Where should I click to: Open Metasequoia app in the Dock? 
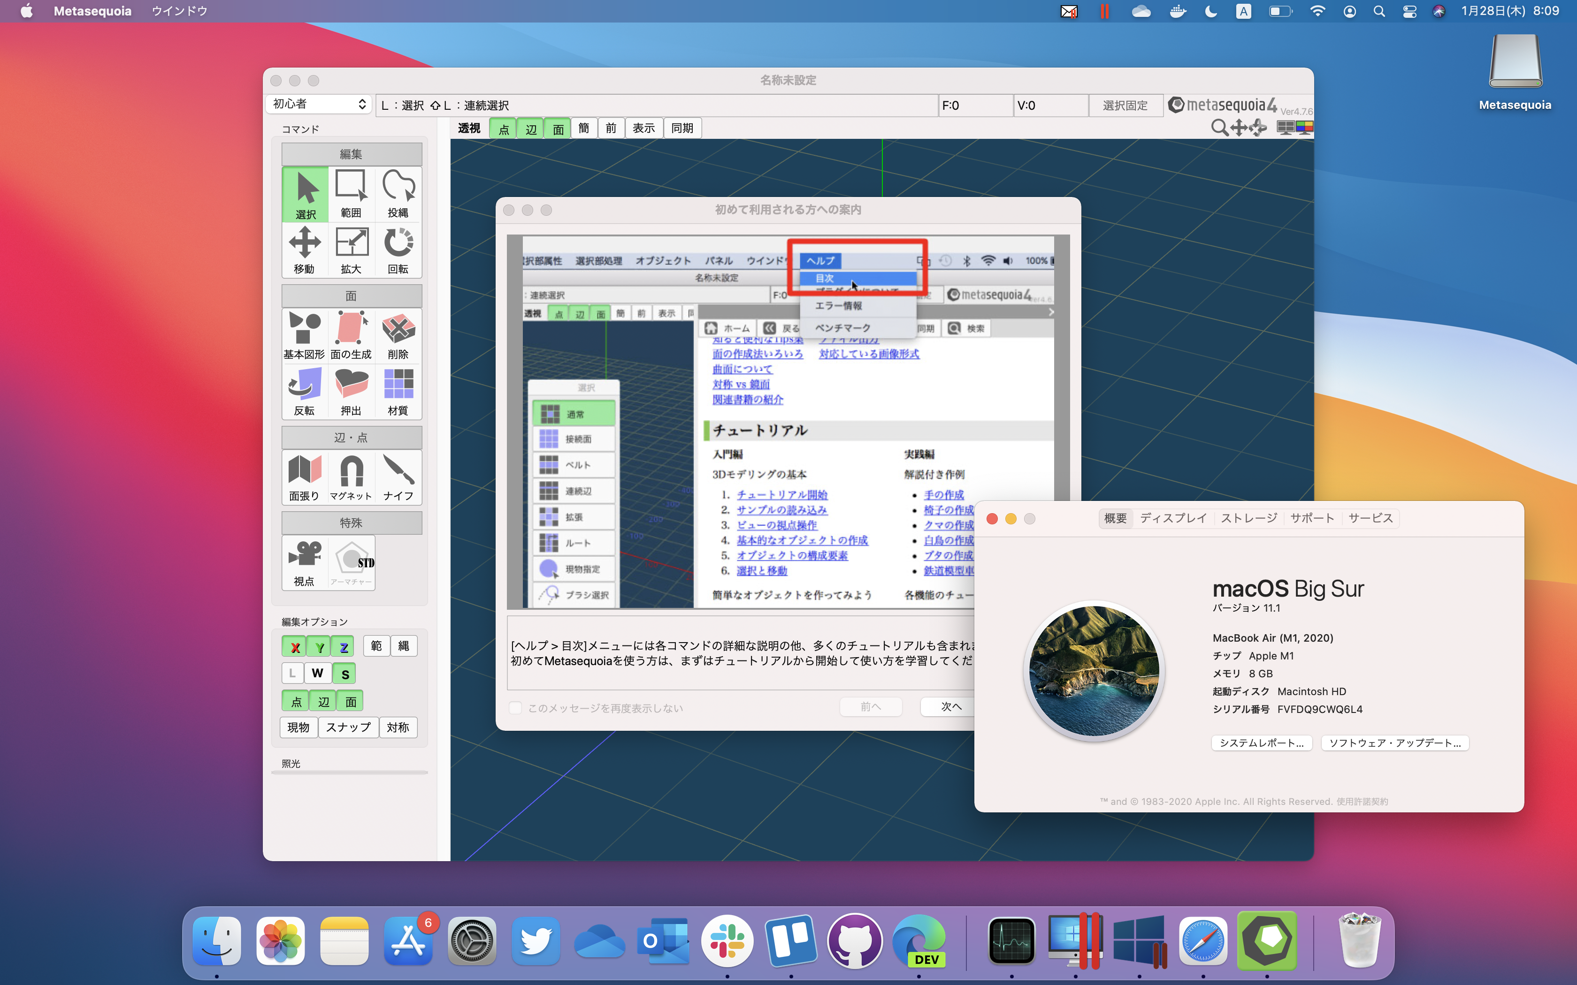click(x=1267, y=941)
